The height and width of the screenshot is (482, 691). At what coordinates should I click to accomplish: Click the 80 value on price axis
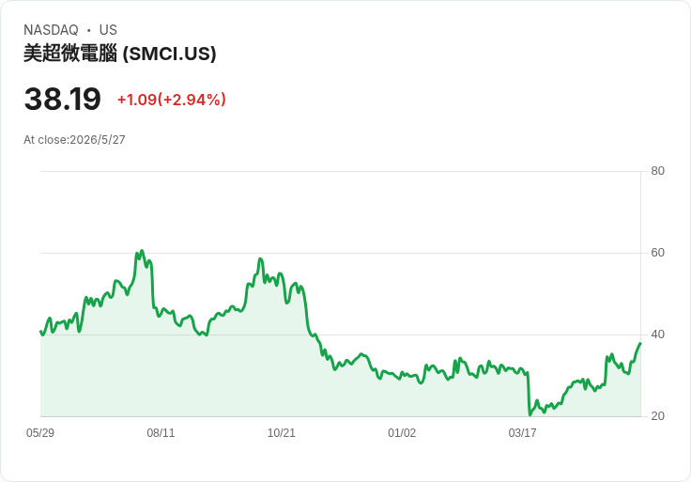[x=657, y=171]
